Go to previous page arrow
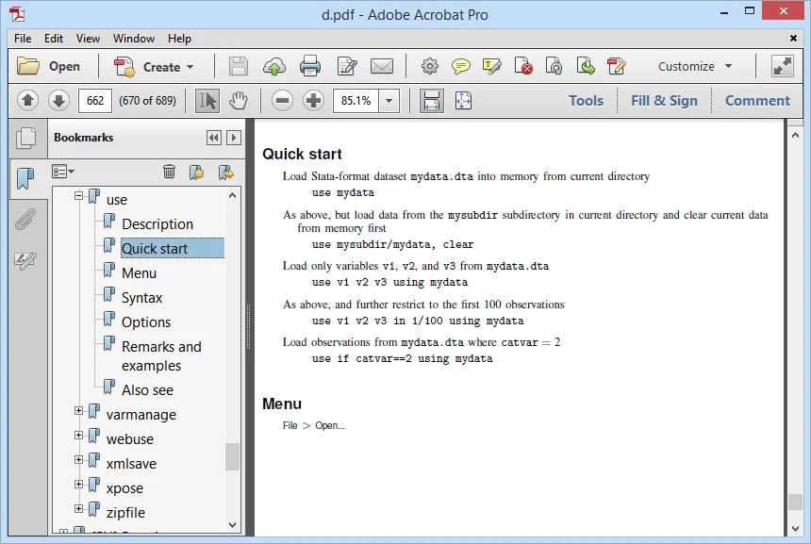 [x=28, y=100]
